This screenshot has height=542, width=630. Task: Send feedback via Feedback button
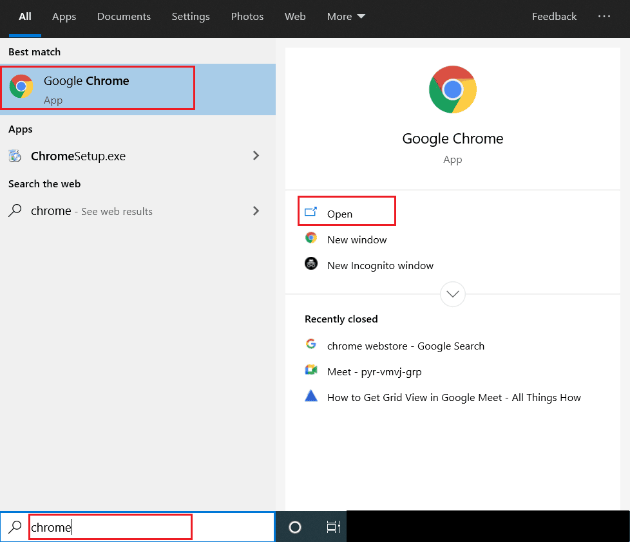(x=554, y=17)
